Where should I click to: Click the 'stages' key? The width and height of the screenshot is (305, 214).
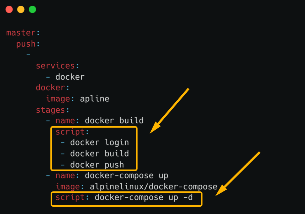click(x=50, y=110)
